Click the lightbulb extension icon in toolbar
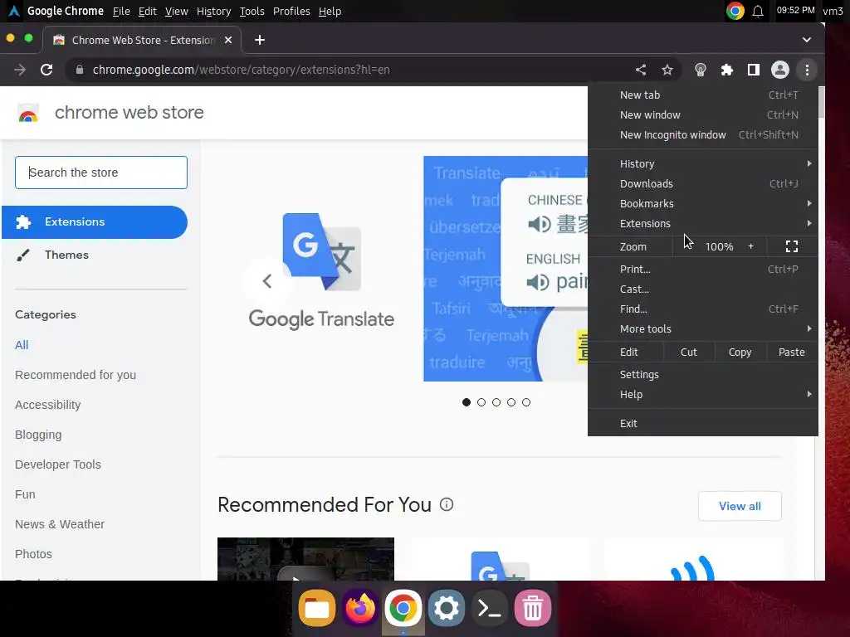The height and width of the screenshot is (637, 850). pyautogui.click(x=701, y=70)
